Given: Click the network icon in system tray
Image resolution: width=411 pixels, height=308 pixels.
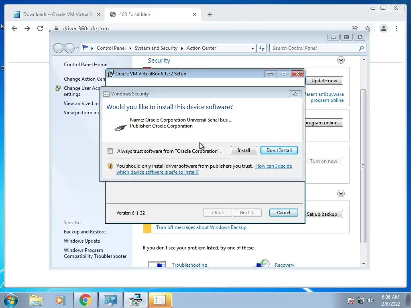Looking at the screenshot, I should pos(361,300).
